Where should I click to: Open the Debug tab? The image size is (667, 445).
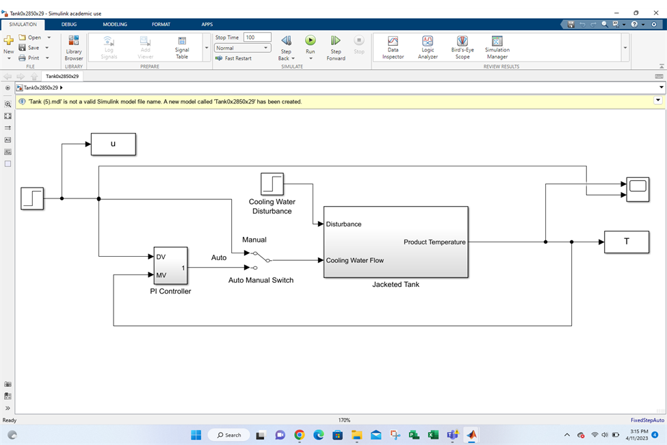pyautogui.click(x=69, y=24)
